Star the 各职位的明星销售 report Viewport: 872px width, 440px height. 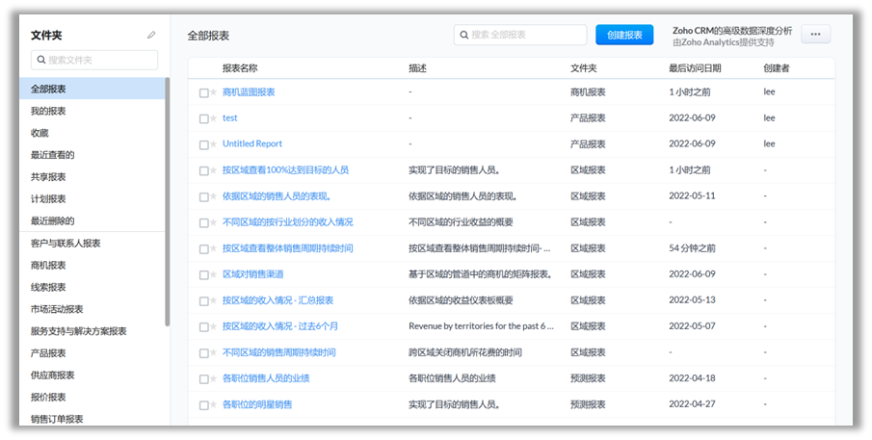(x=213, y=405)
